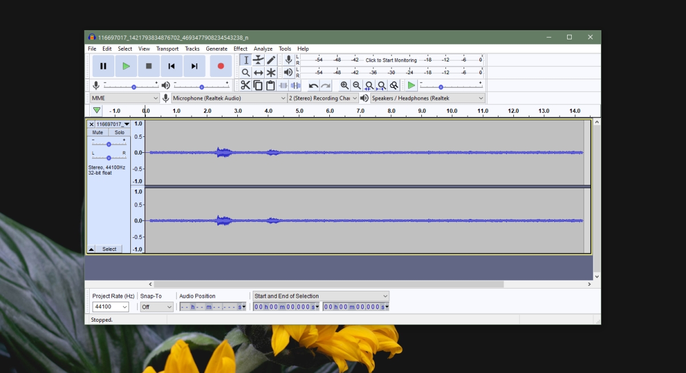This screenshot has height=373, width=686.
Task: Open the Select menu
Action: tap(125, 49)
